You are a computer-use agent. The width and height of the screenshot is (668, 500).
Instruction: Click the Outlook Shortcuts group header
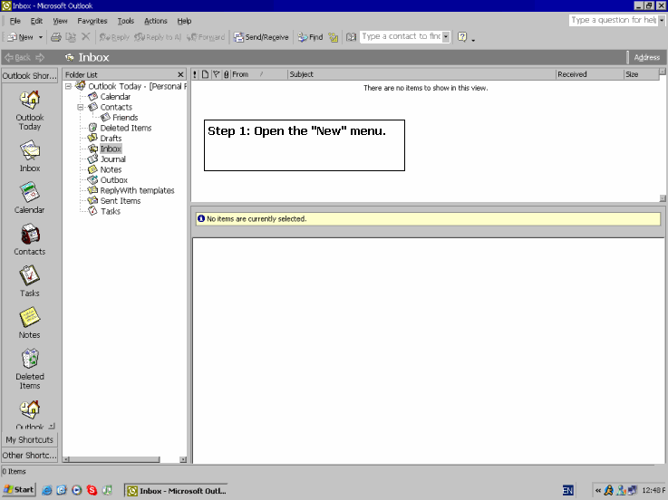[x=29, y=76]
